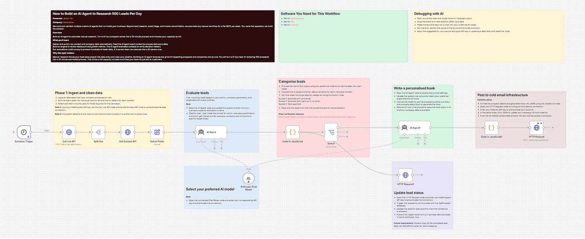Click the 'Why this topic matters' subheading
585x239 pixels.
pyautogui.click(x=64, y=52)
